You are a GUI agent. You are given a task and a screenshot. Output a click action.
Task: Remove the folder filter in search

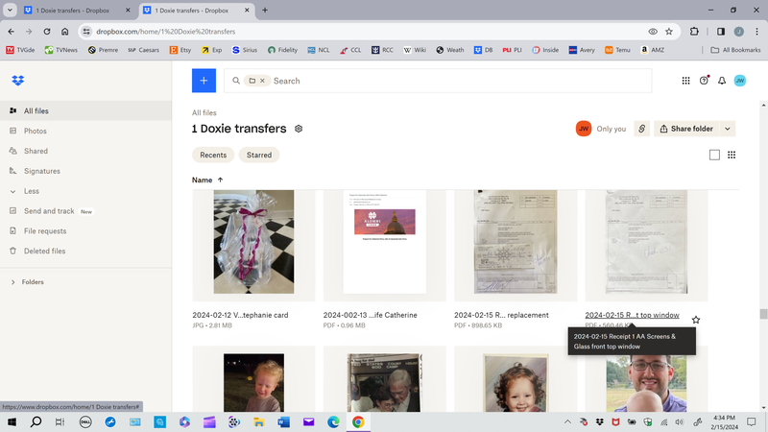(262, 81)
